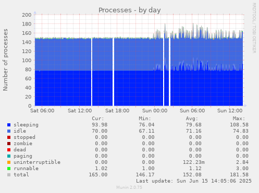Select the 'uninterruptible' legend label
Viewport: 259px width, 193px height.
37,162
